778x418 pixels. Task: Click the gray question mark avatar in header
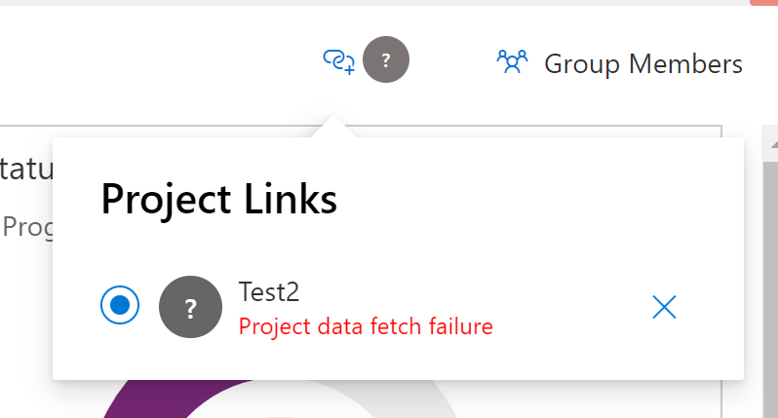(386, 61)
